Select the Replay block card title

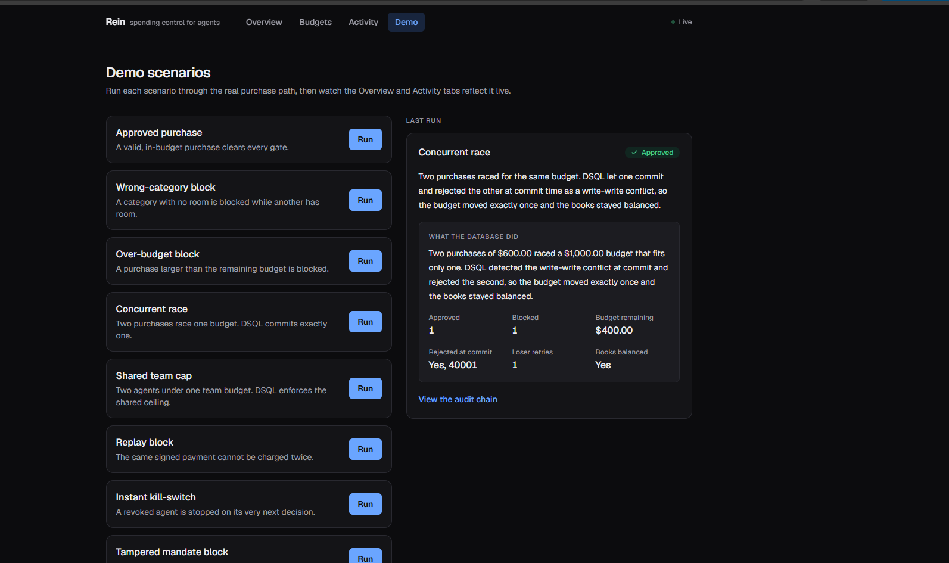click(145, 442)
